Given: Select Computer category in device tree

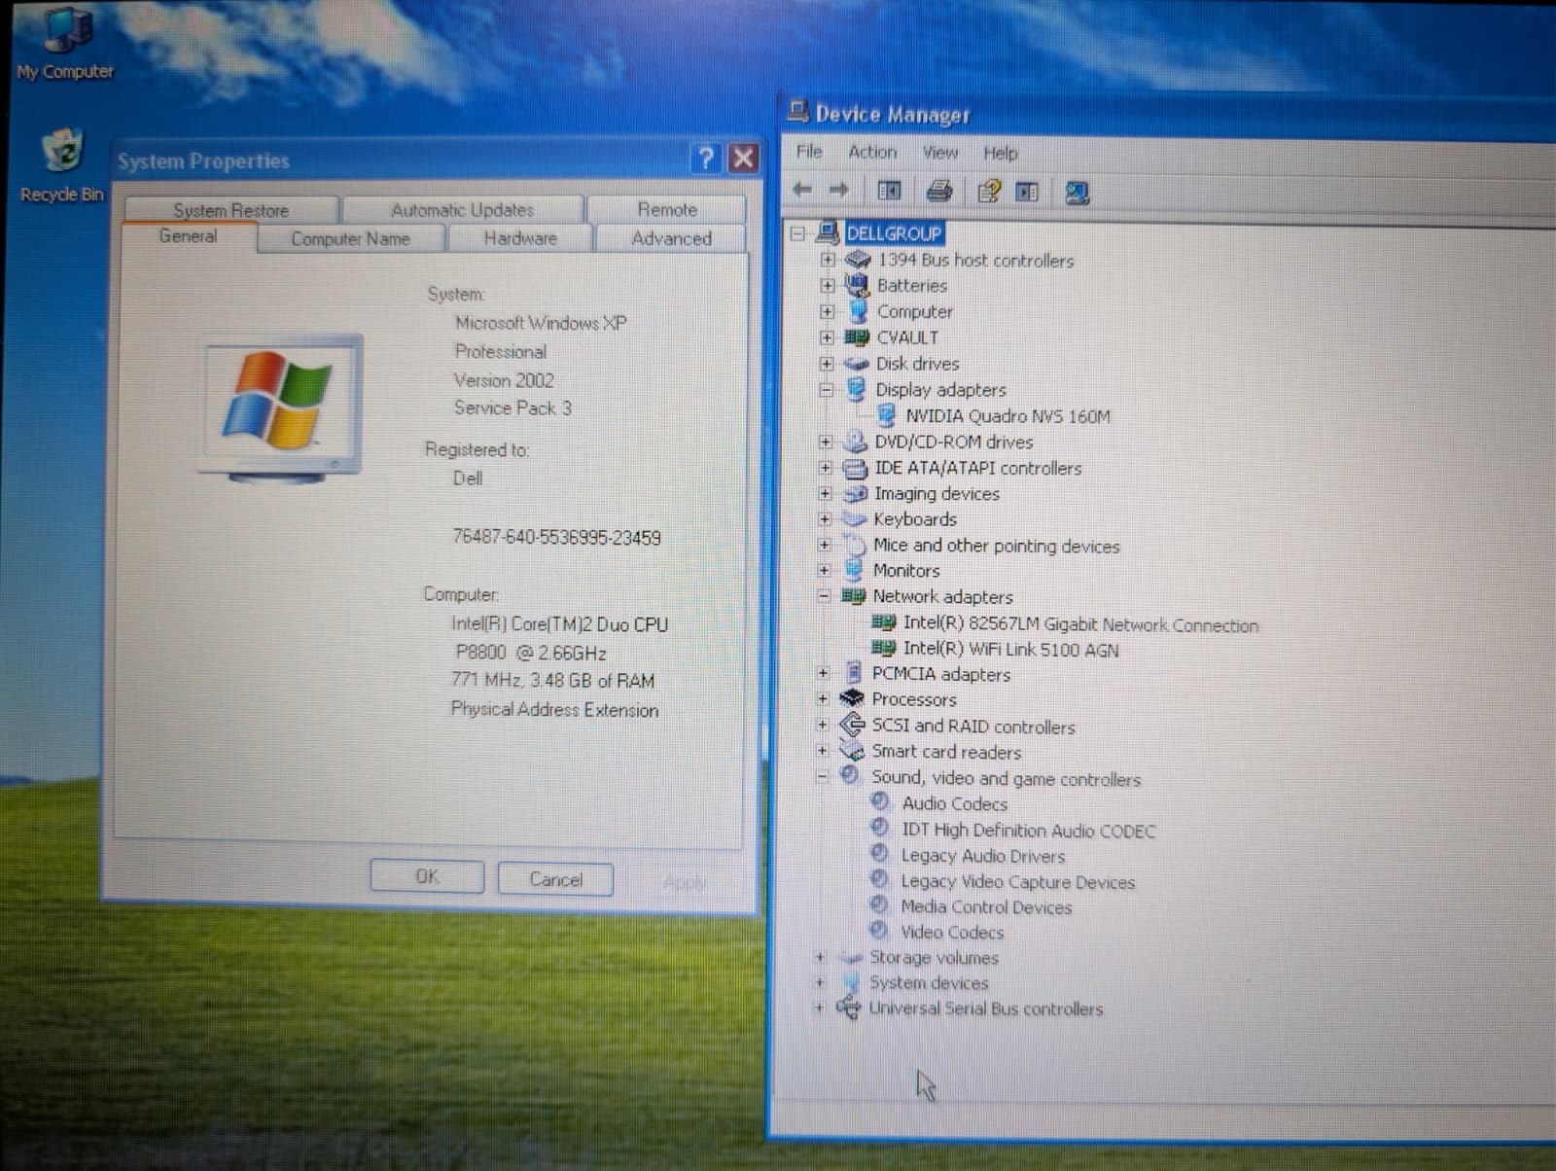Looking at the screenshot, I should (914, 312).
